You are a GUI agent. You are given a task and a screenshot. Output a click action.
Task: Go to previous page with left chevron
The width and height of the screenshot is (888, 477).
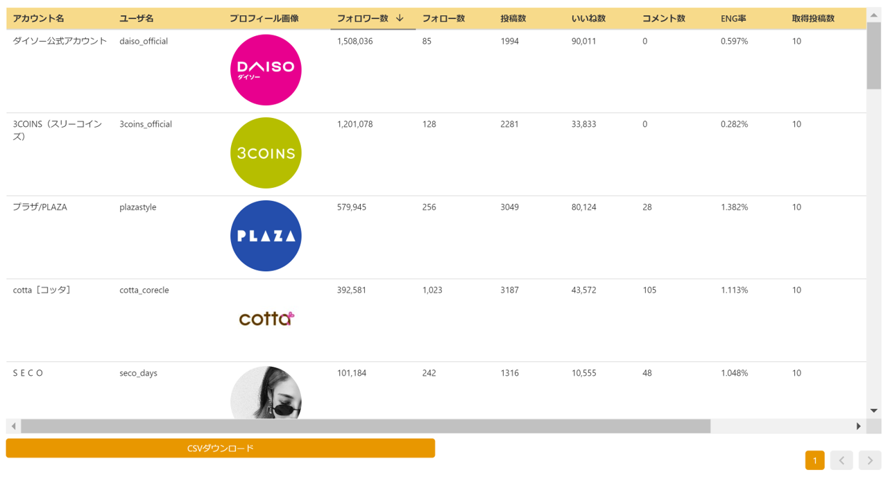[842, 460]
